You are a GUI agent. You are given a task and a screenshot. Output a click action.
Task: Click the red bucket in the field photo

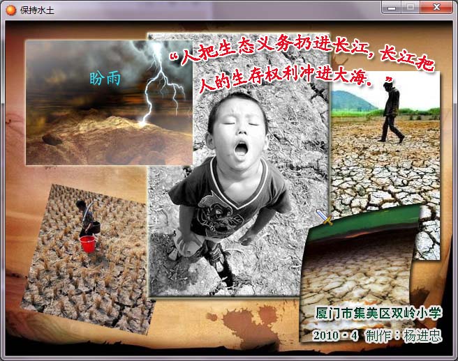coord(88,244)
